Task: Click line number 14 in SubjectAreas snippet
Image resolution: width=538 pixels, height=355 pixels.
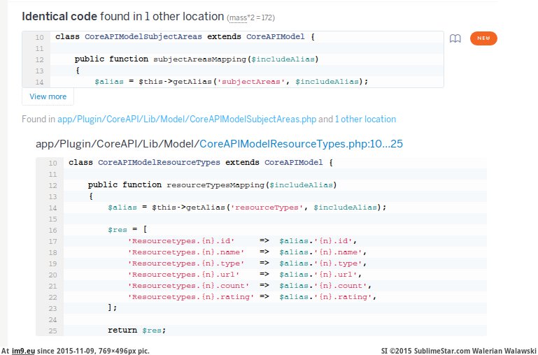Action: point(39,82)
